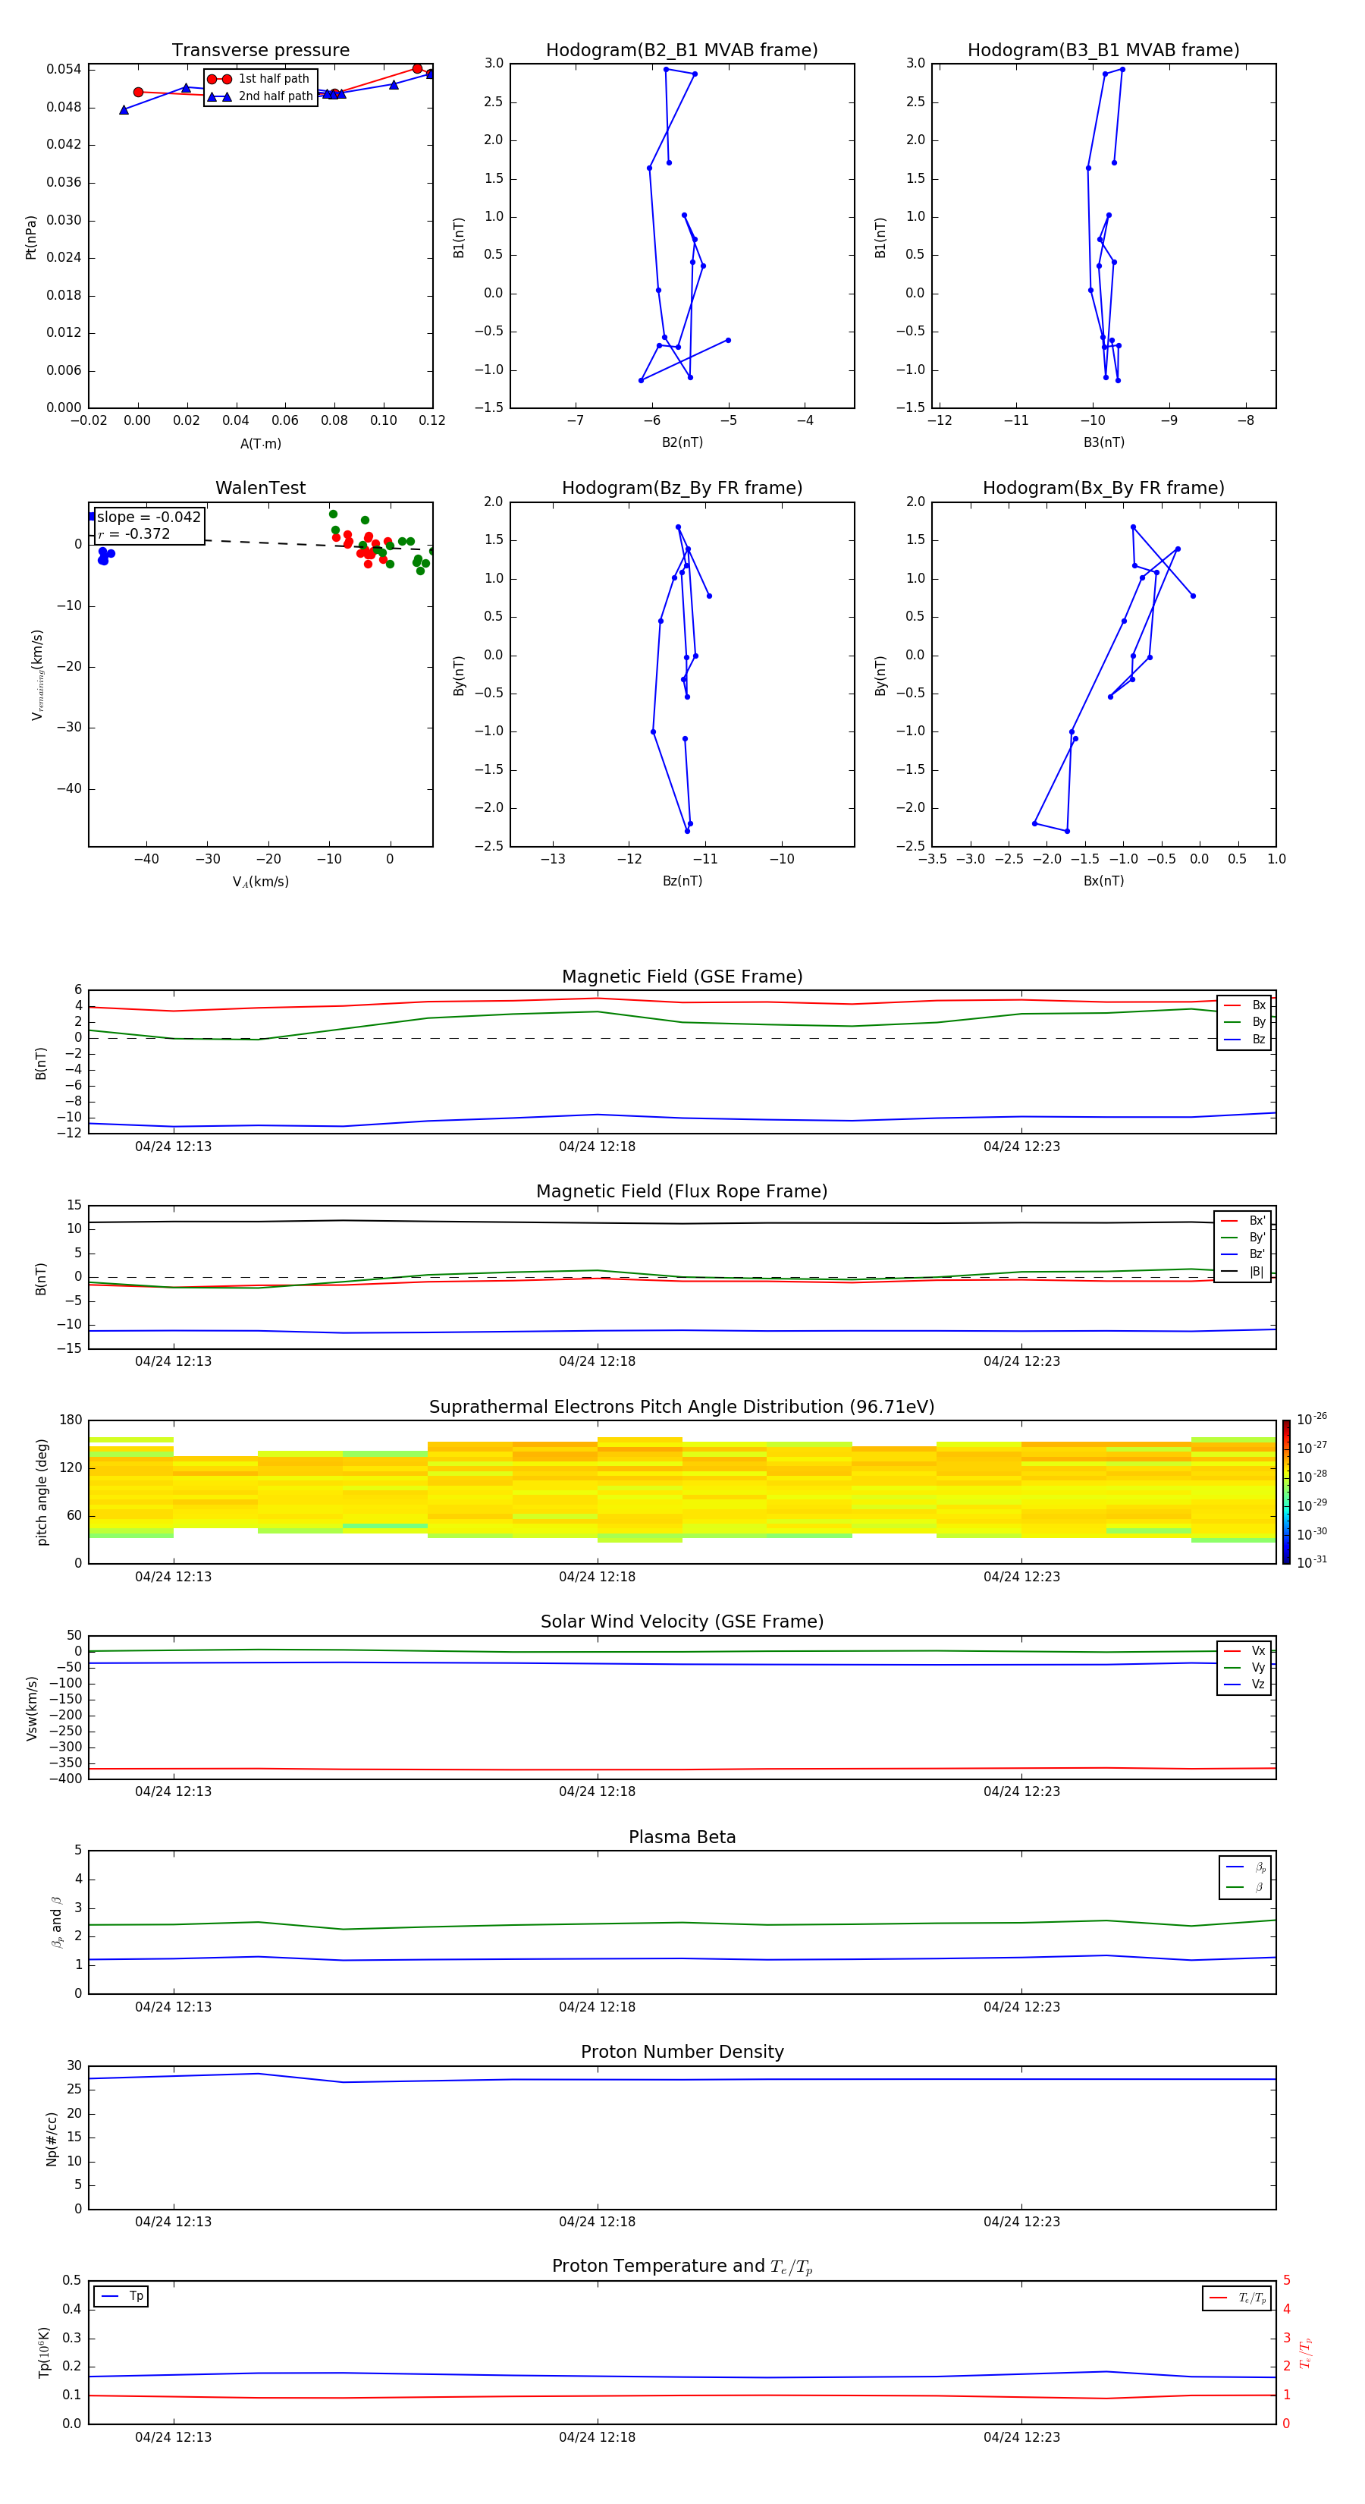The height and width of the screenshot is (2504, 1365).
Task: Click the 'Proton Number Density' title
Action: (x=682, y=2052)
